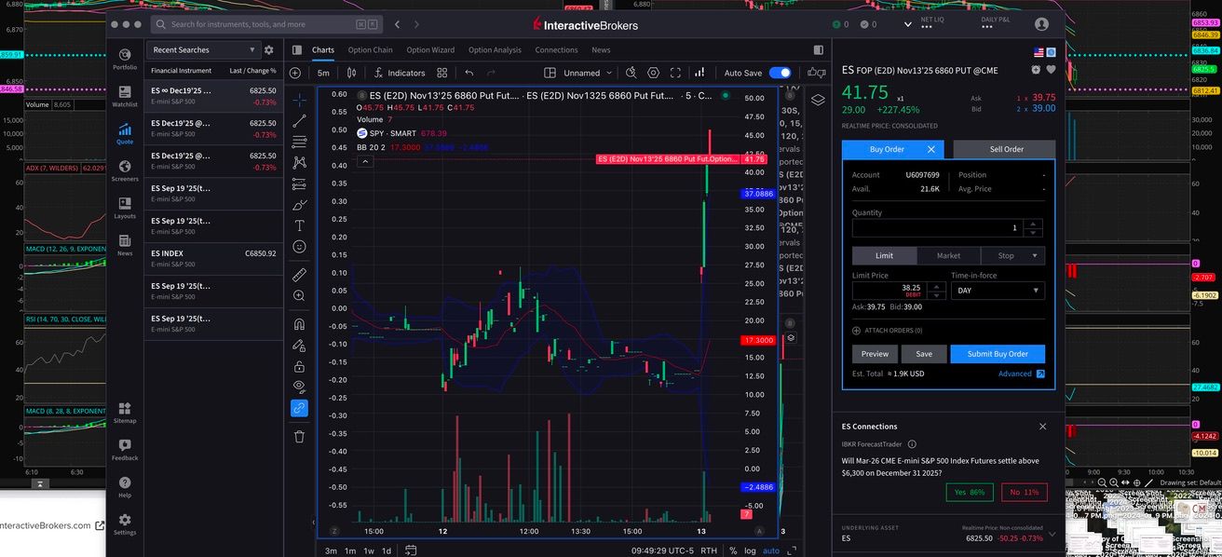The width and height of the screenshot is (1222, 557).
Task: Open the emoji icons tool
Action: [299, 247]
